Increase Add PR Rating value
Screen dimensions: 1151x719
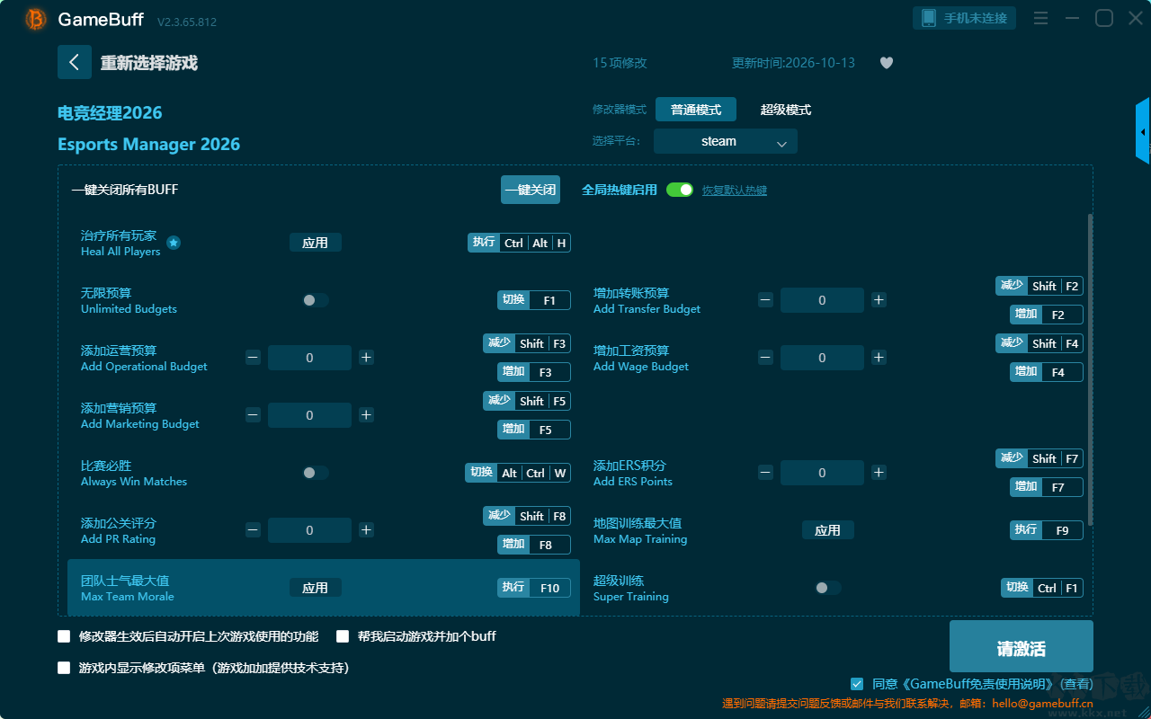click(366, 530)
